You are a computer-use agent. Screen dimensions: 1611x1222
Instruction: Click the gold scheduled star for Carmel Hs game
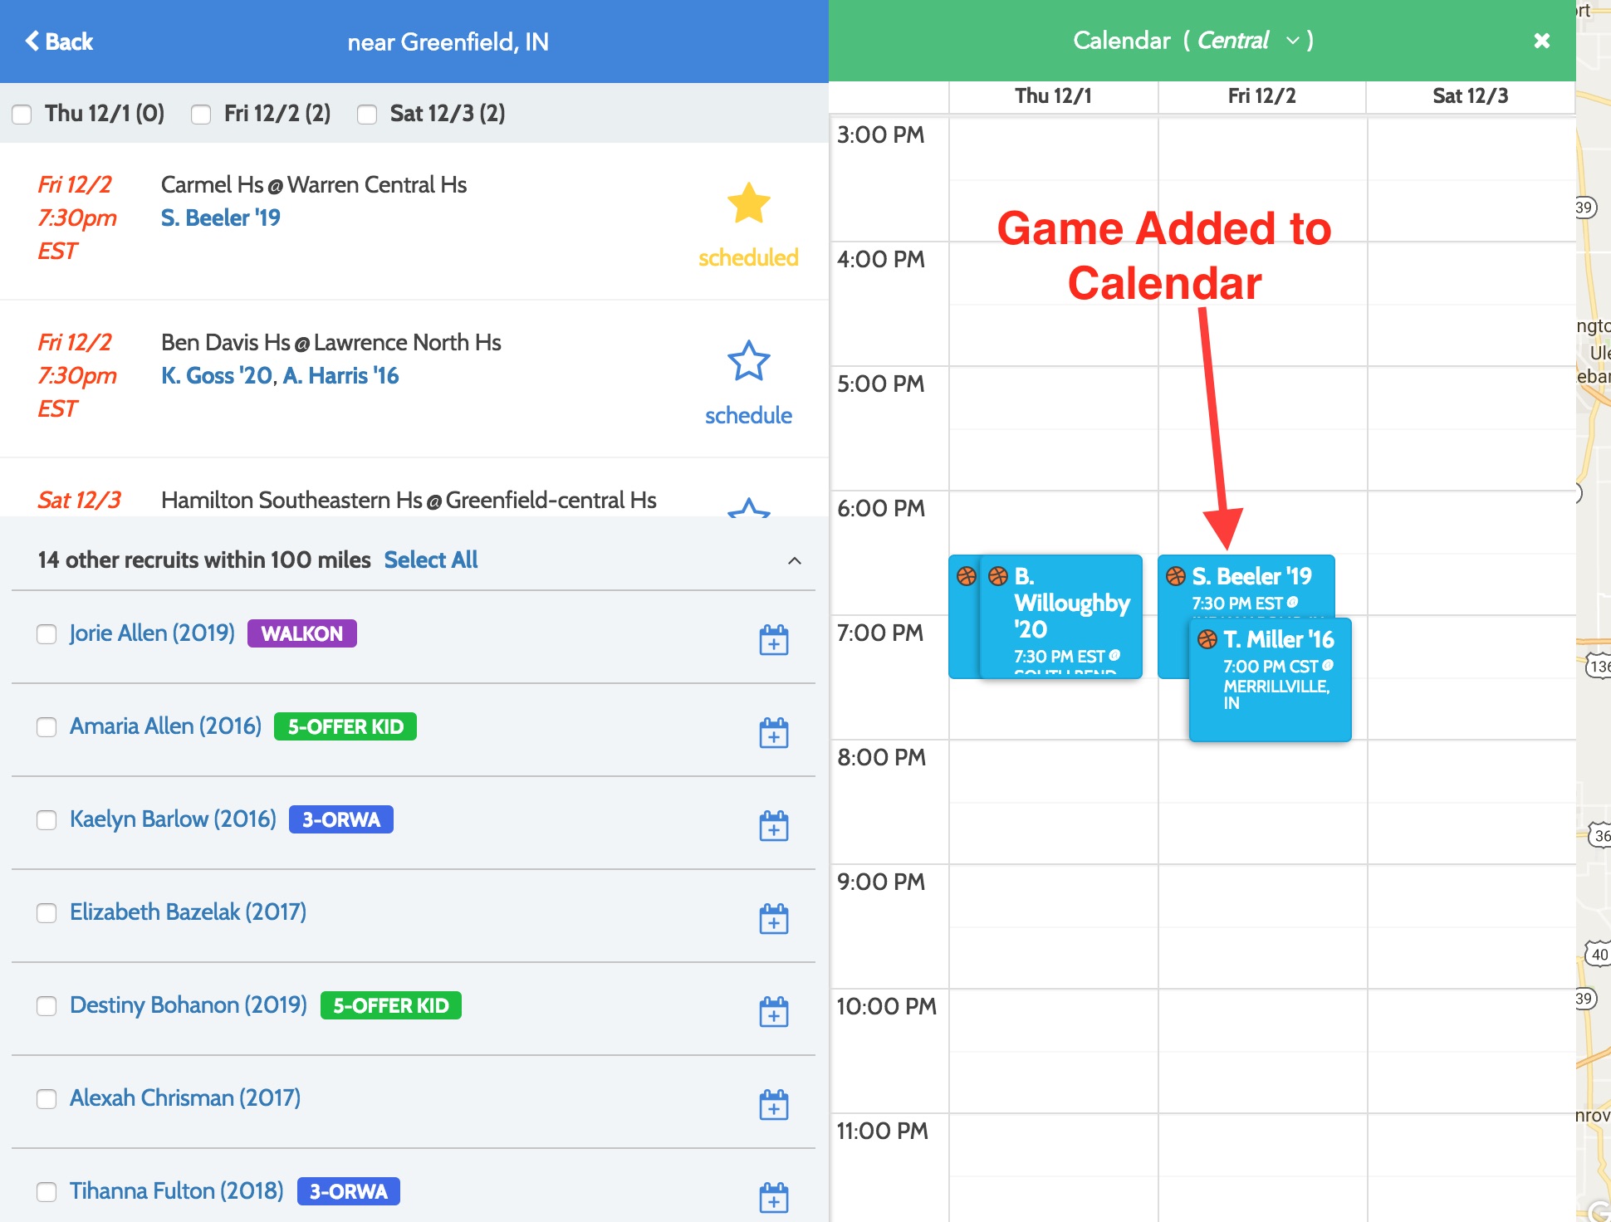click(x=748, y=204)
